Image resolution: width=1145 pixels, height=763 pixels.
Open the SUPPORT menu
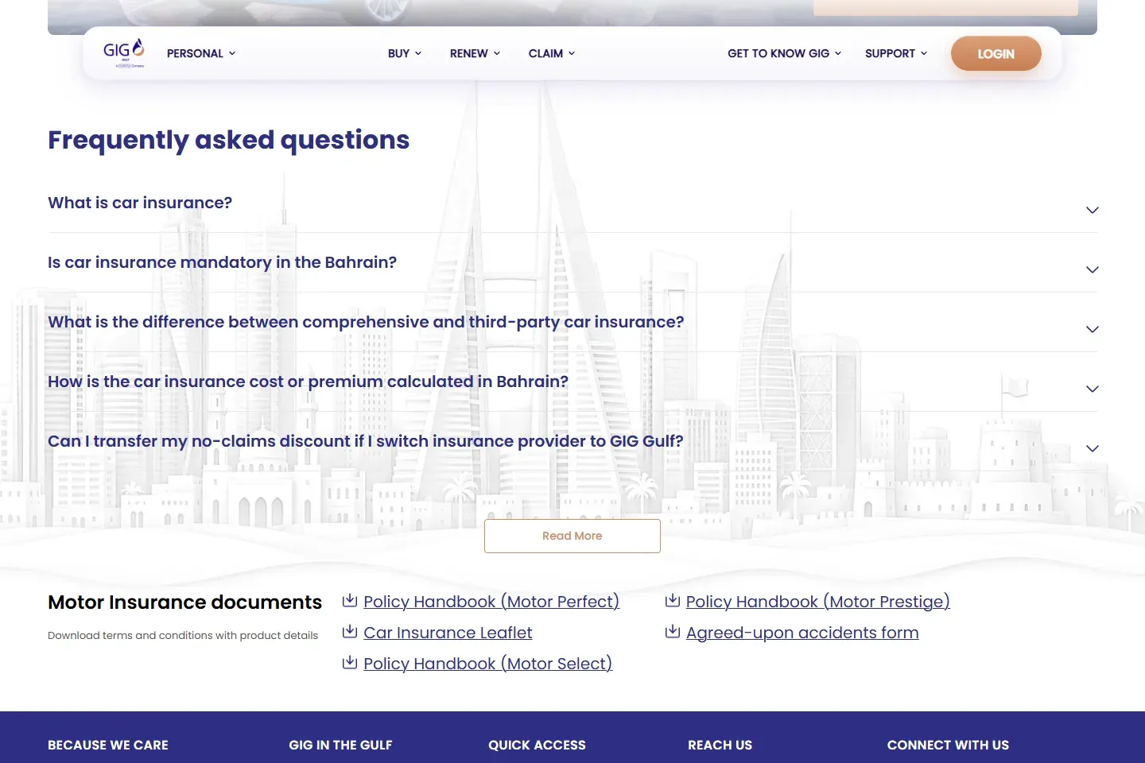896,53
